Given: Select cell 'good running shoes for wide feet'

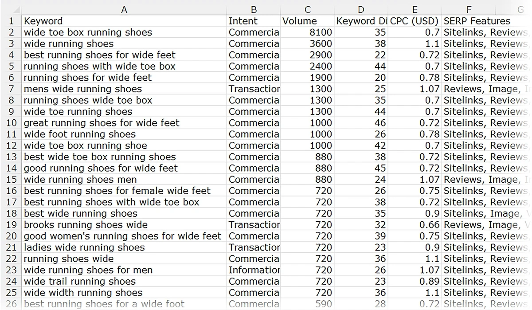Looking at the screenshot, I should pos(124,168).
